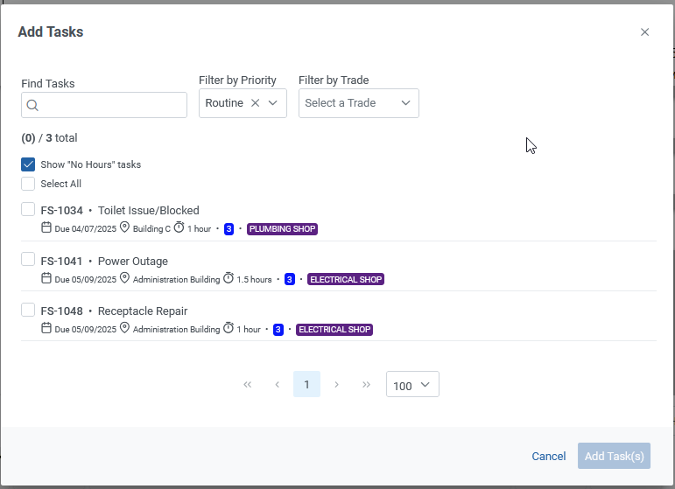
Task: Open the 100 page size dropdown
Action: [x=412, y=385]
